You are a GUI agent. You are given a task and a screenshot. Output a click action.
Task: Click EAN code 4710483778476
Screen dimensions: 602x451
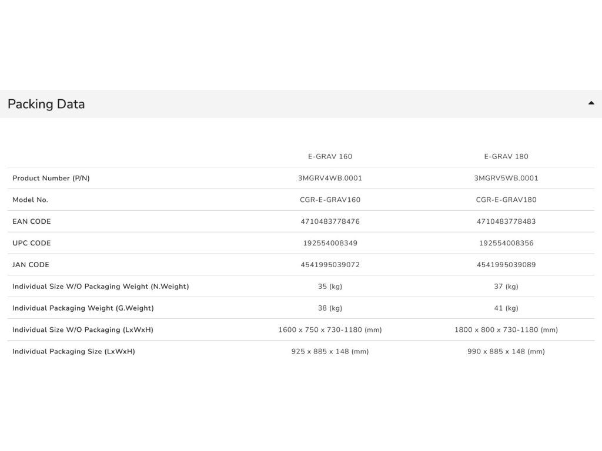pyautogui.click(x=330, y=221)
